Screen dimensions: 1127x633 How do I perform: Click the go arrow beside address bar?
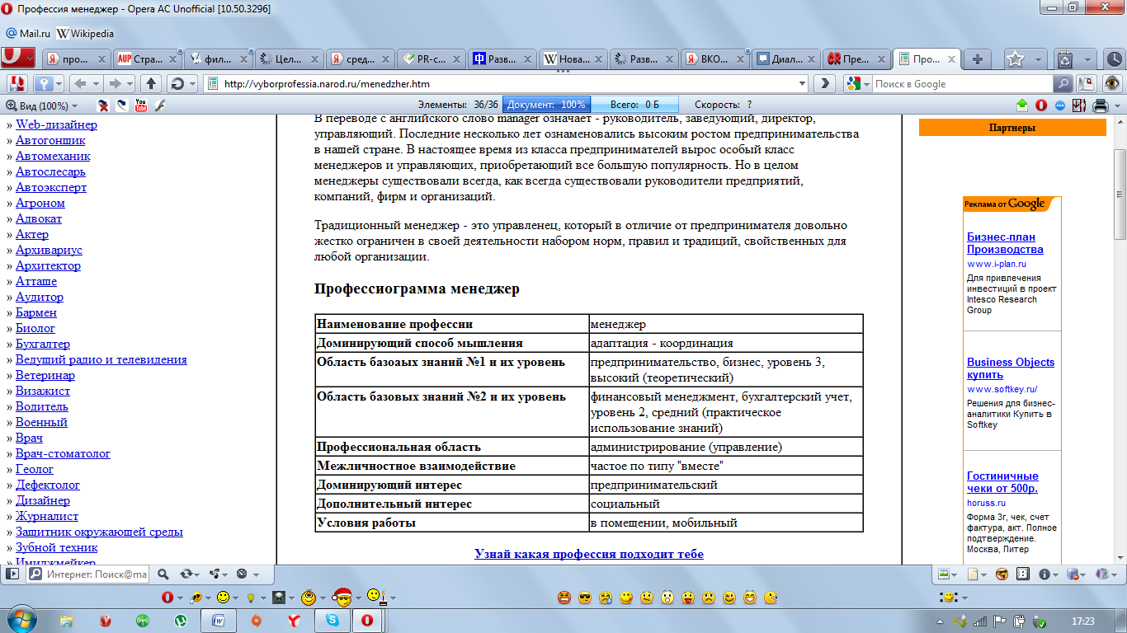824,83
